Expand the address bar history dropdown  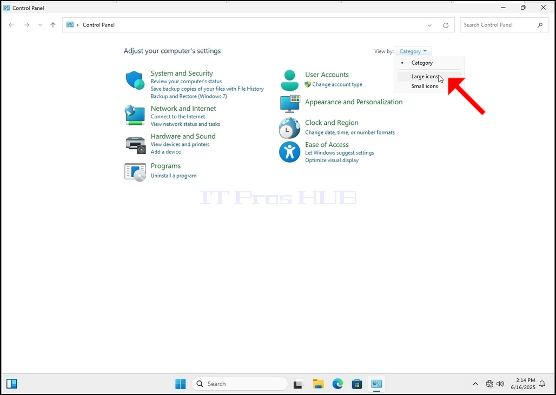(x=429, y=25)
